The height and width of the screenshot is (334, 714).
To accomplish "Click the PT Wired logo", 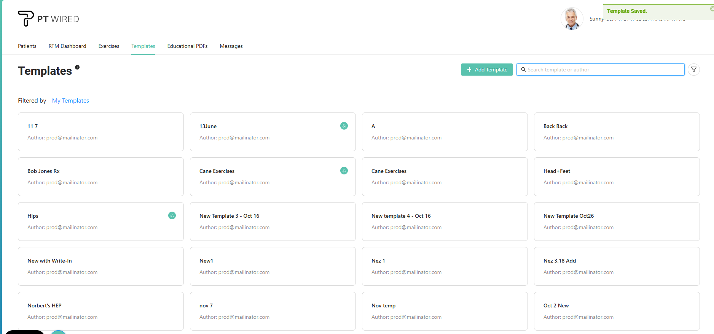I will click(x=48, y=19).
